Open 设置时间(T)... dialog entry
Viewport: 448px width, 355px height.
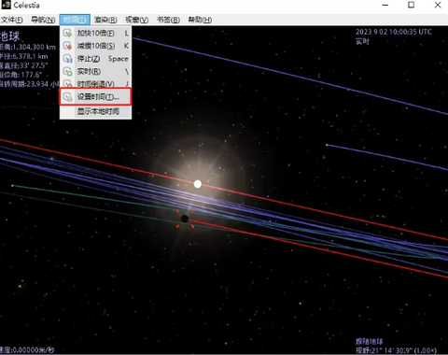(x=96, y=97)
